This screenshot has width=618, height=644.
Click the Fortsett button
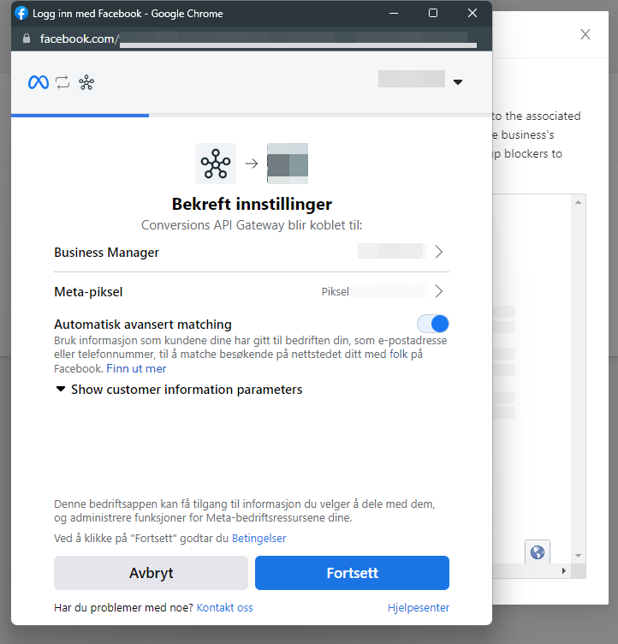352,573
